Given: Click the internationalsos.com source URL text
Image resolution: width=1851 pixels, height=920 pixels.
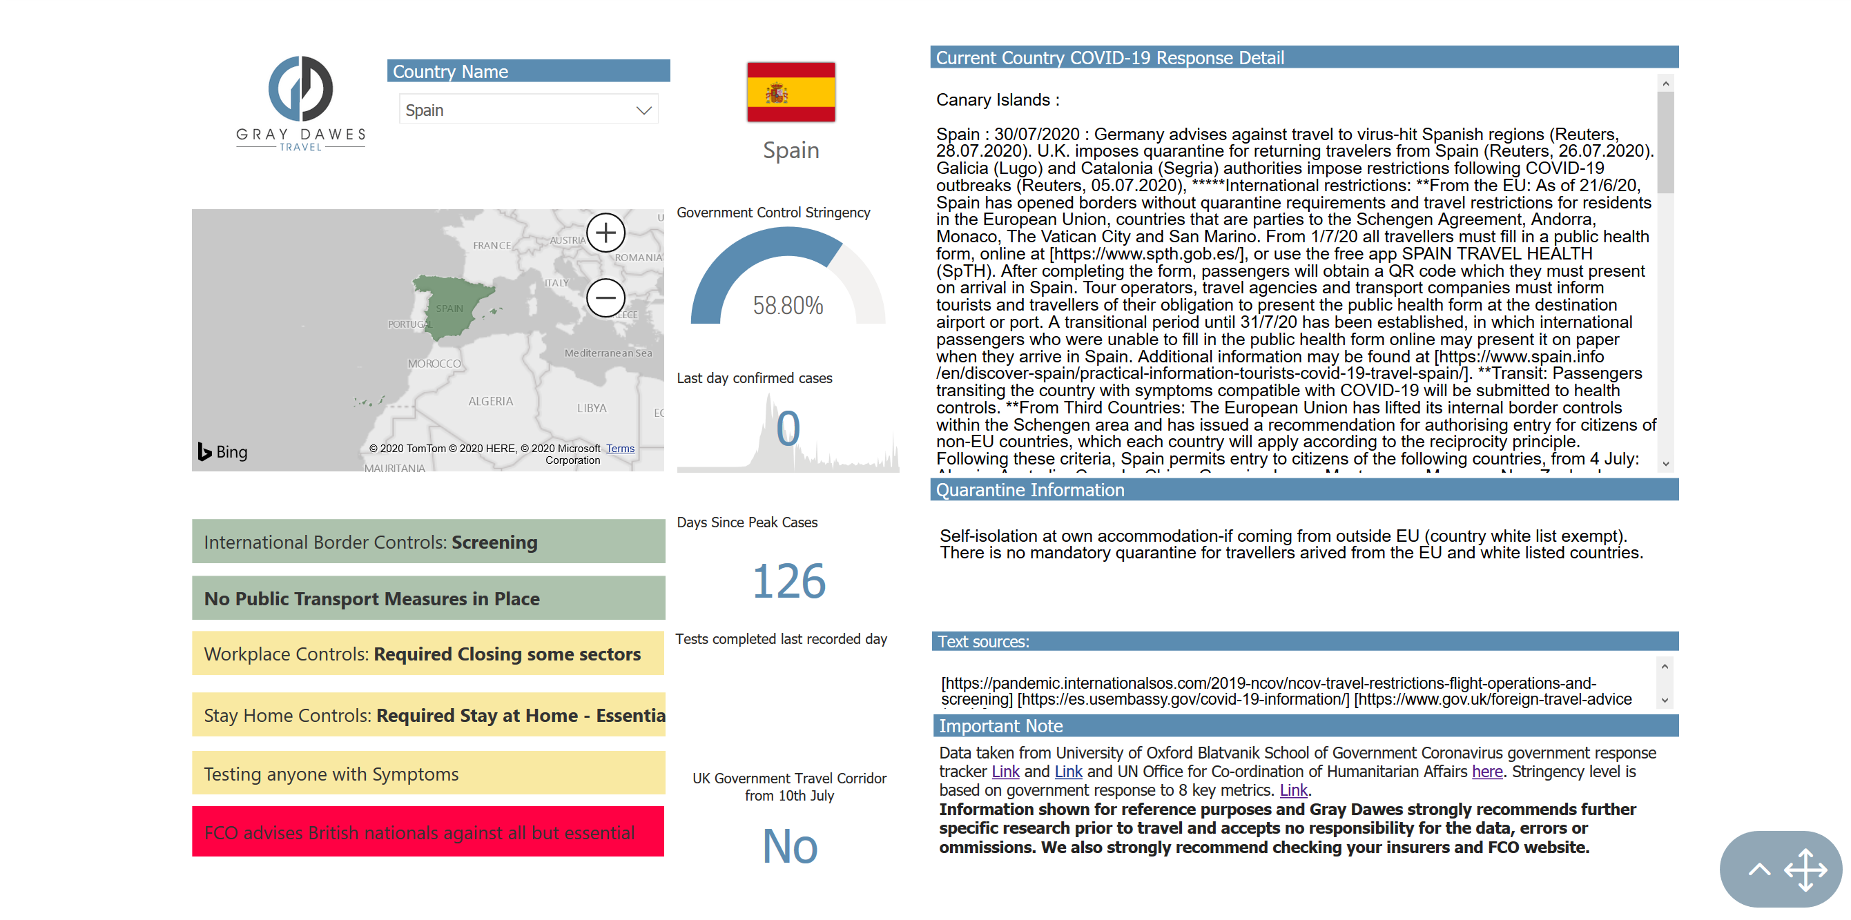Looking at the screenshot, I should point(1268,691).
